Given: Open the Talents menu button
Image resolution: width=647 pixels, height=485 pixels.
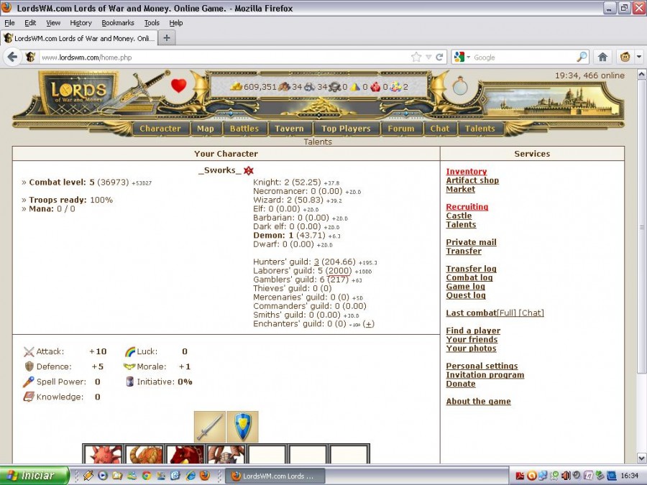Looking at the screenshot, I should click(480, 129).
